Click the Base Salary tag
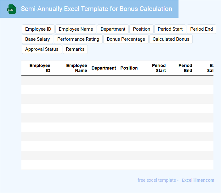 37,39
